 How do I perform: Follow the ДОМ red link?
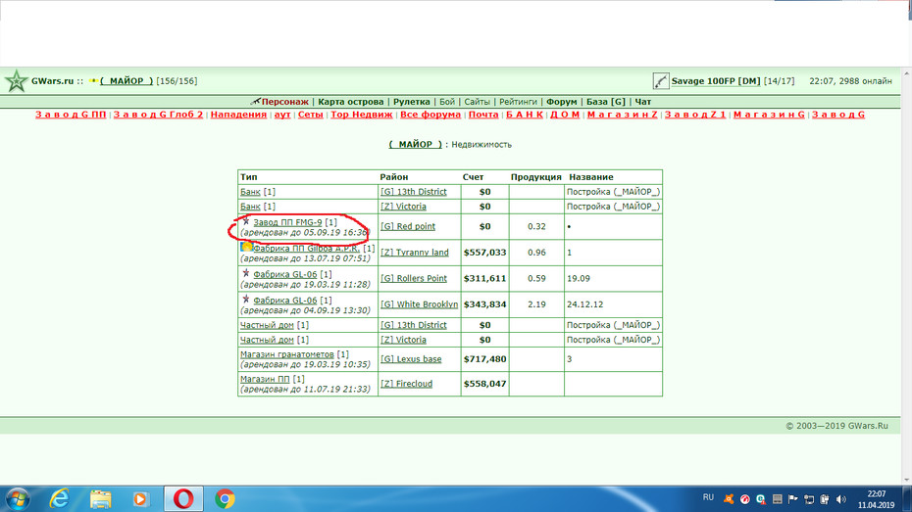pos(565,115)
